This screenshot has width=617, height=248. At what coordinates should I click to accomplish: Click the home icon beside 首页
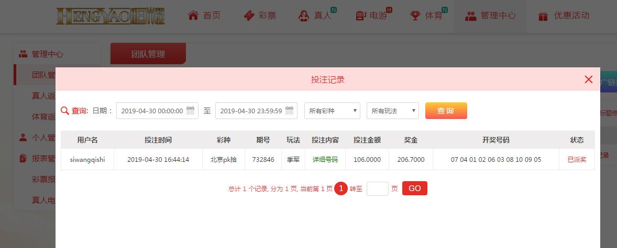point(193,16)
